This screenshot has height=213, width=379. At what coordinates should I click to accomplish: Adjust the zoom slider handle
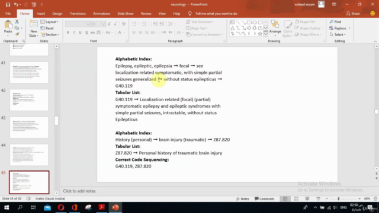[x=339, y=199]
